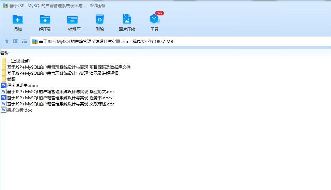Select the .. (上级目录) entry name
This screenshot has height=190, width=331.
coord(18,61)
